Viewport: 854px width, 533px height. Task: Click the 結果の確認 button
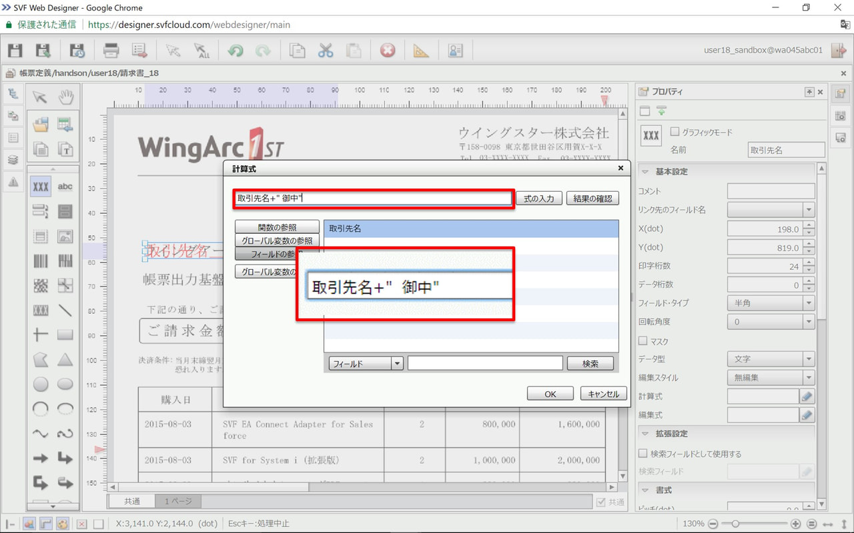[x=593, y=199]
